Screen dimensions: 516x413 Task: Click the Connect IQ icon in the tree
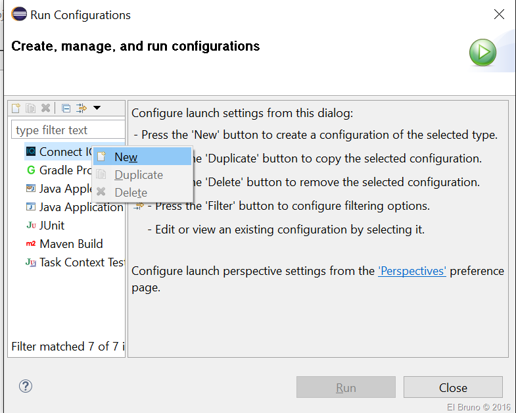(31, 152)
